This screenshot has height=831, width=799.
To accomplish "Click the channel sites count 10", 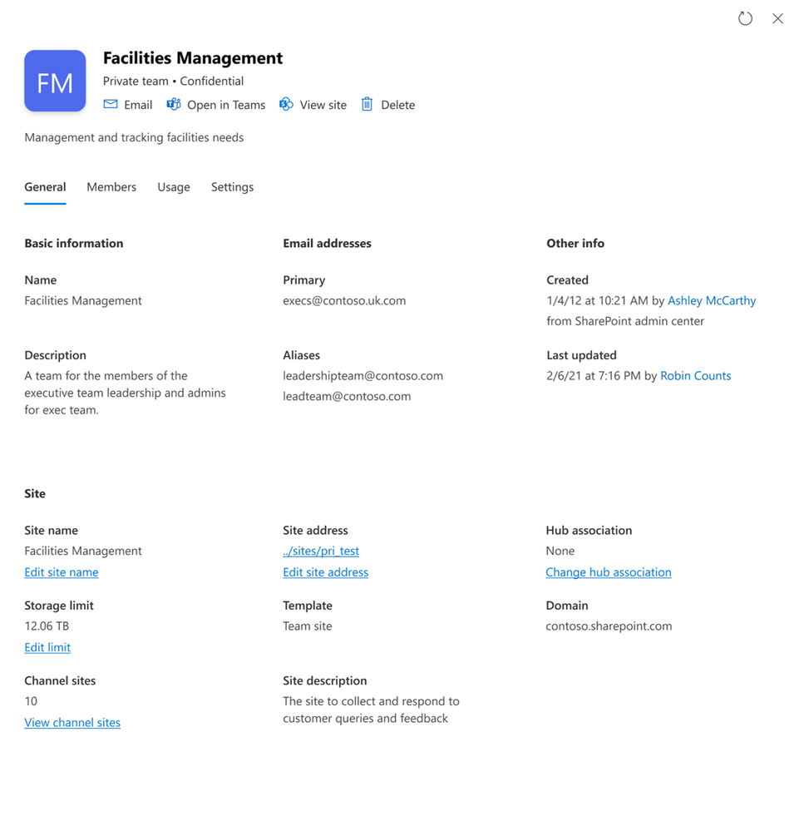I will 31,701.
